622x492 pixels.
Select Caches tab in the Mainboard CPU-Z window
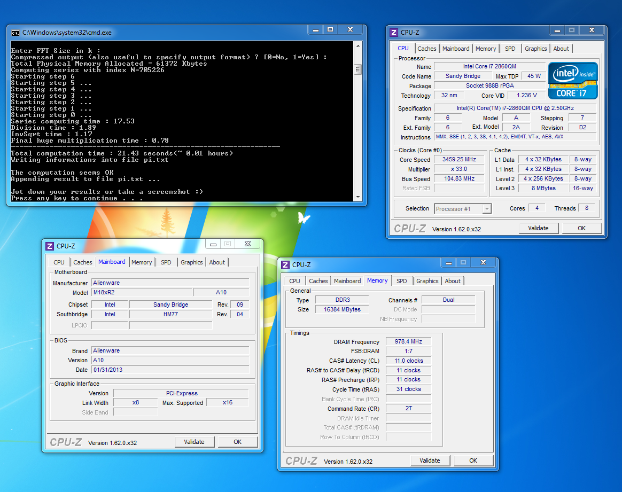[82, 262]
